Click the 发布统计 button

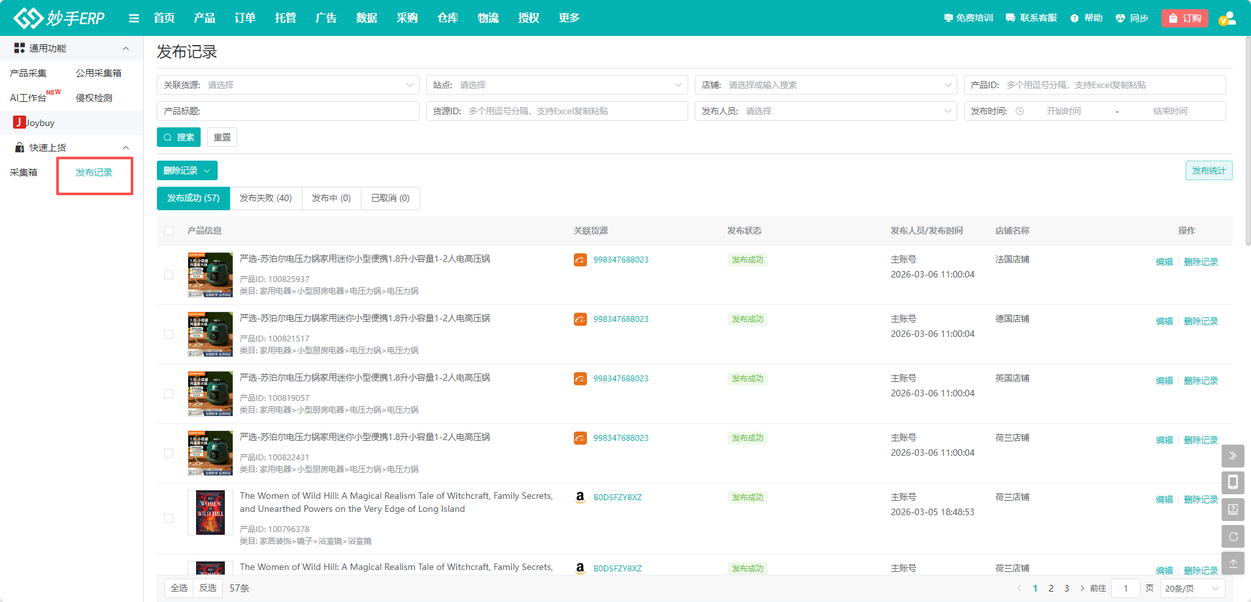coord(1209,170)
